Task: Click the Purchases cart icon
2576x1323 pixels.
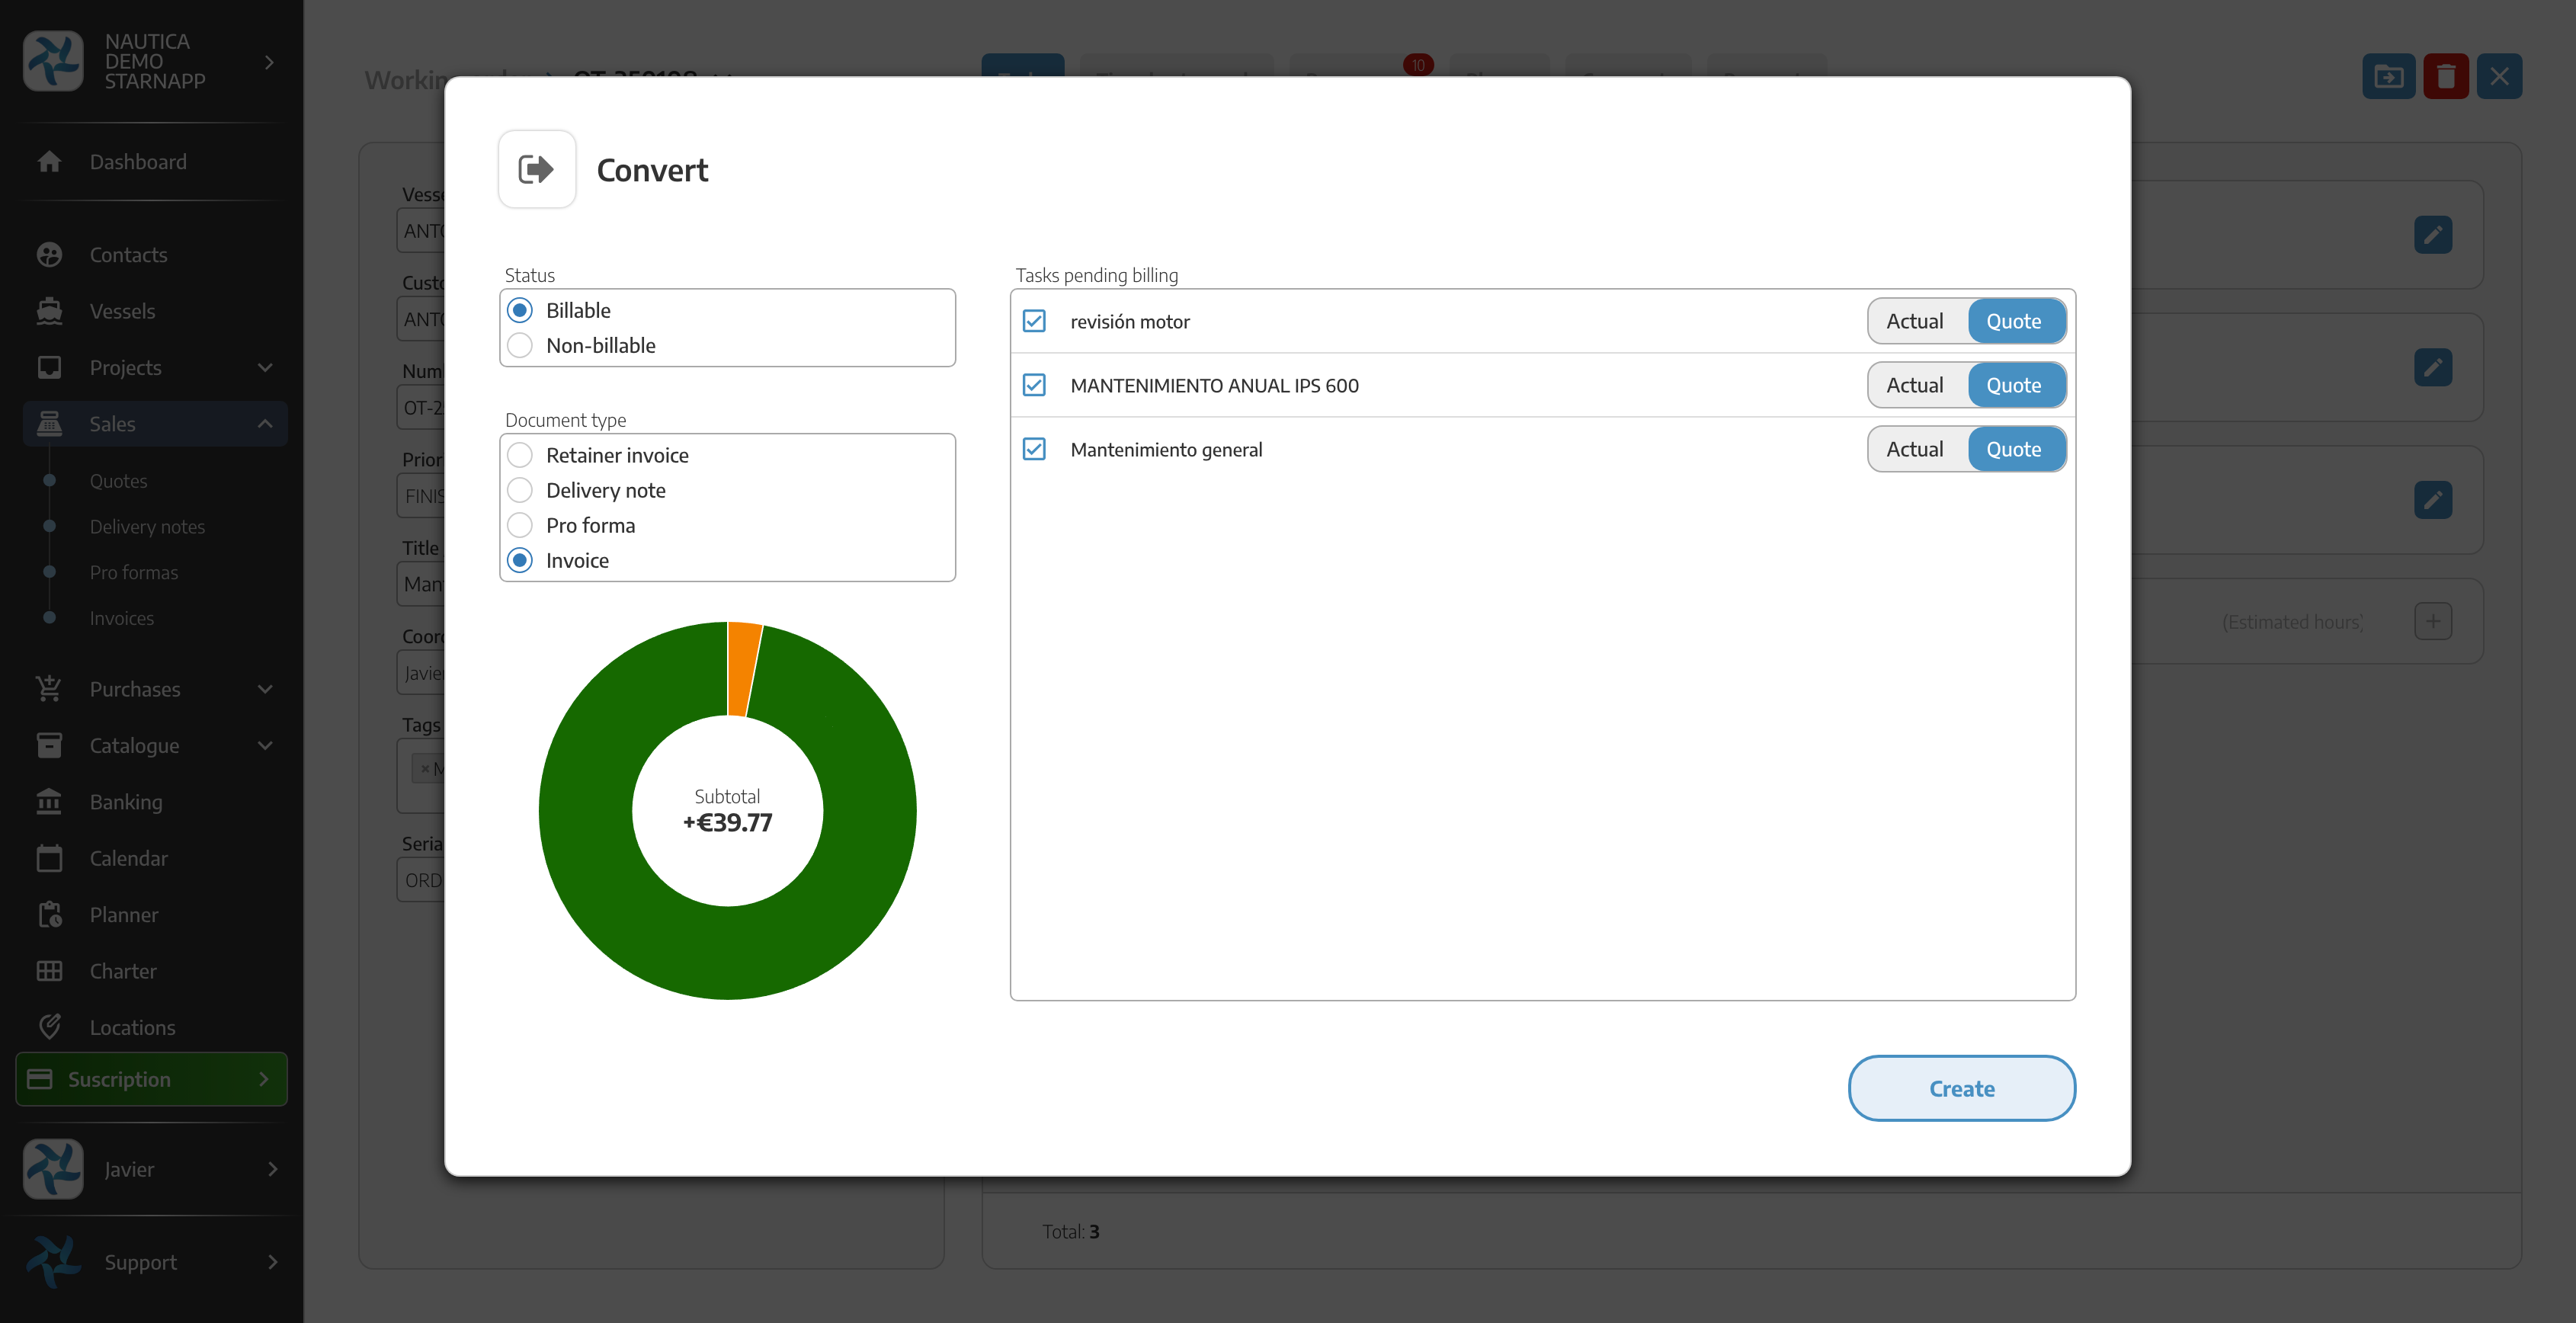Action: pos(49,689)
